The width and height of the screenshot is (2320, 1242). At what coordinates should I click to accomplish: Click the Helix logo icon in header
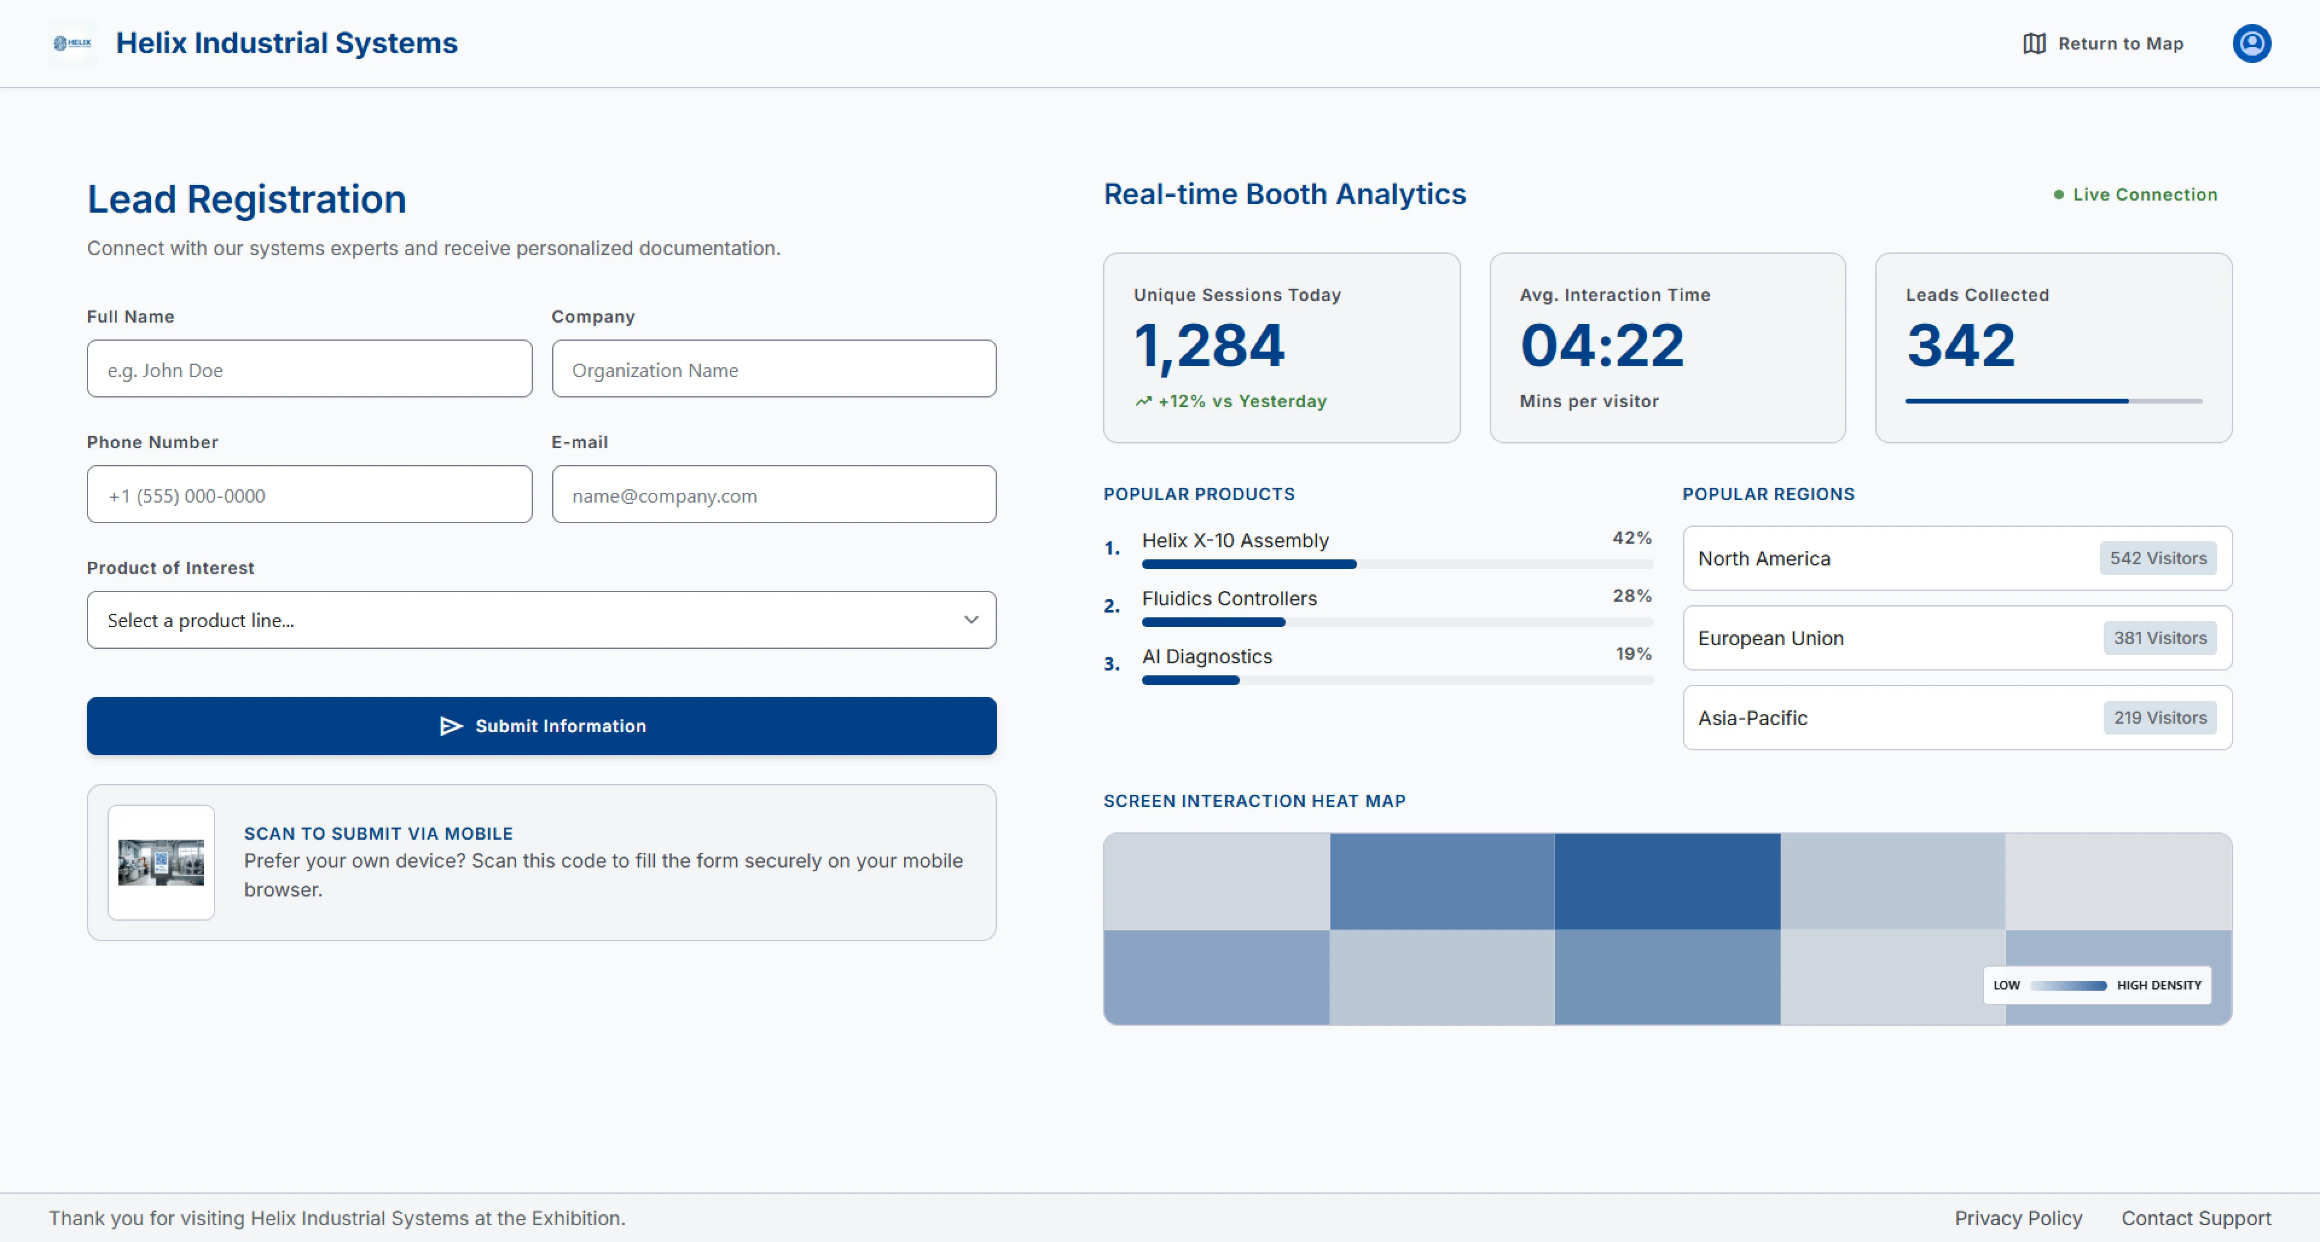[x=72, y=43]
